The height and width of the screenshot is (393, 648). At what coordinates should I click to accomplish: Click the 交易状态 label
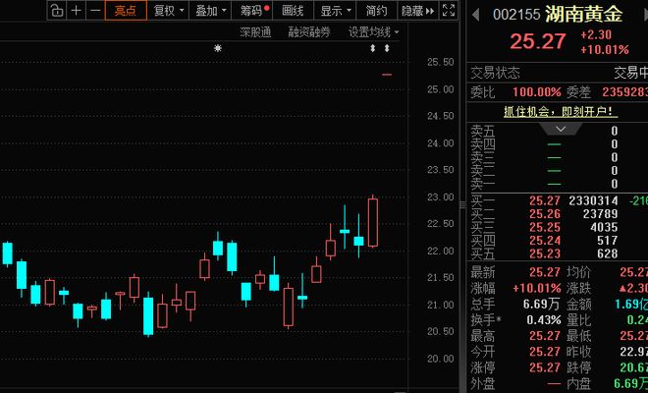(x=495, y=73)
